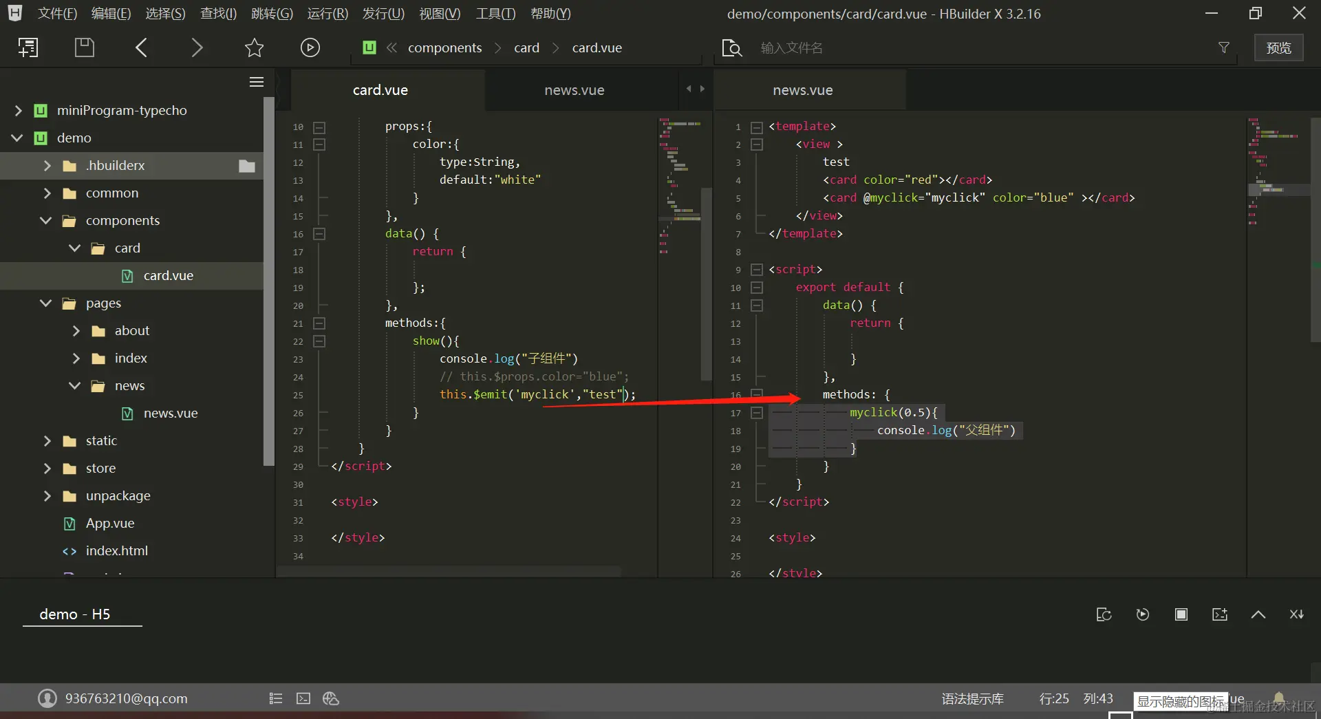Click the notification bell icon
Image resolution: width=1321 pixels, height=719 pixels.
pos(1279,698)
